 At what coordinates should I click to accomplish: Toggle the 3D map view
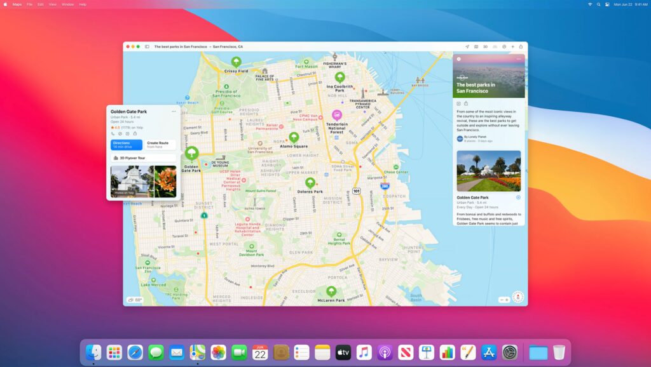pos(485,46)
